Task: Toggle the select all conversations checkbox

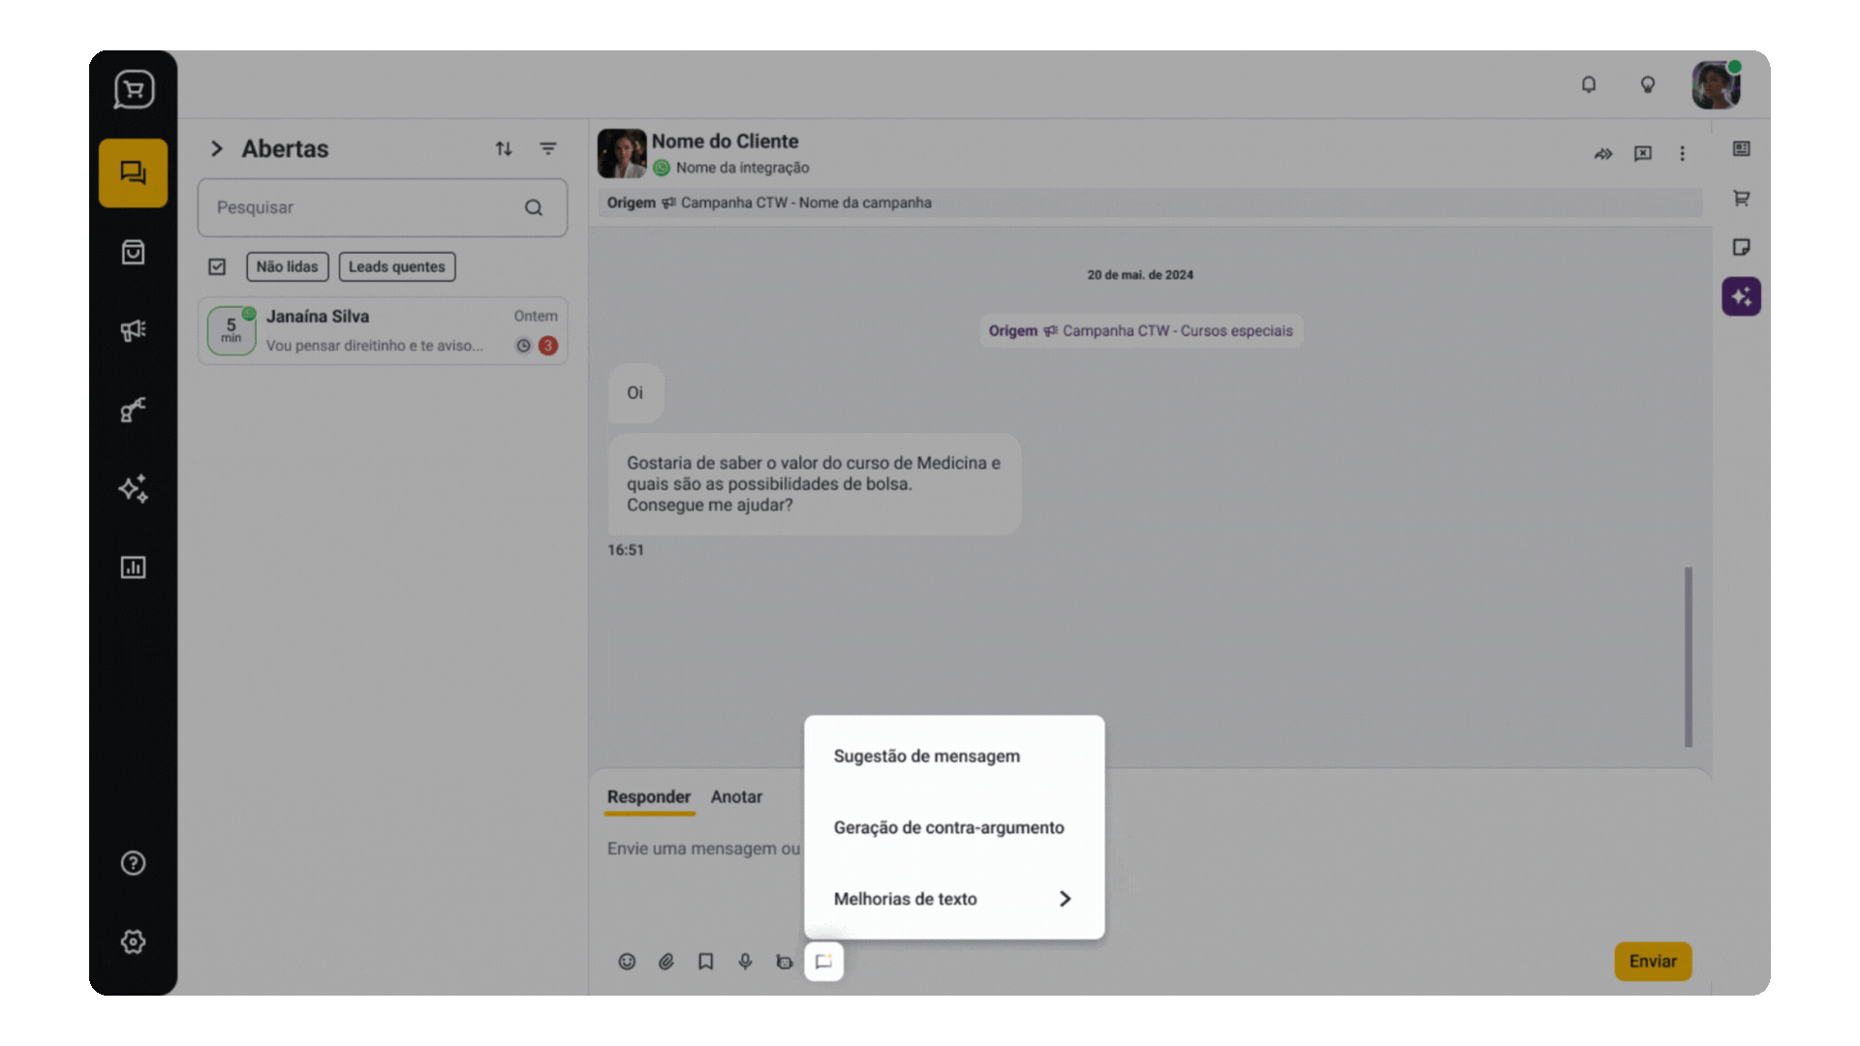Action: coord(217,266)
